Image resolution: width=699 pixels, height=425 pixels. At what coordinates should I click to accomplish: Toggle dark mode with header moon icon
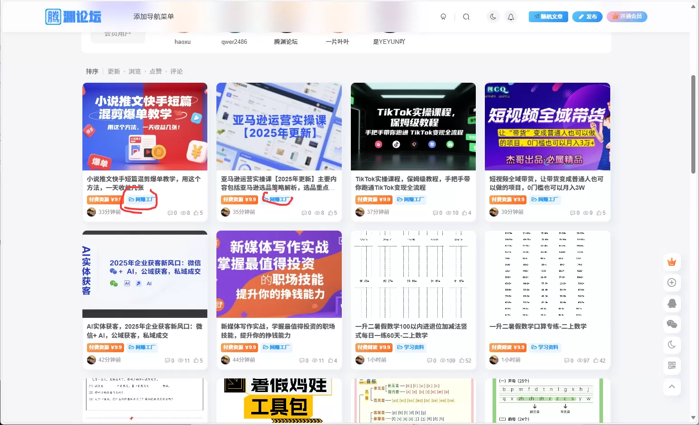pos(493,17)
